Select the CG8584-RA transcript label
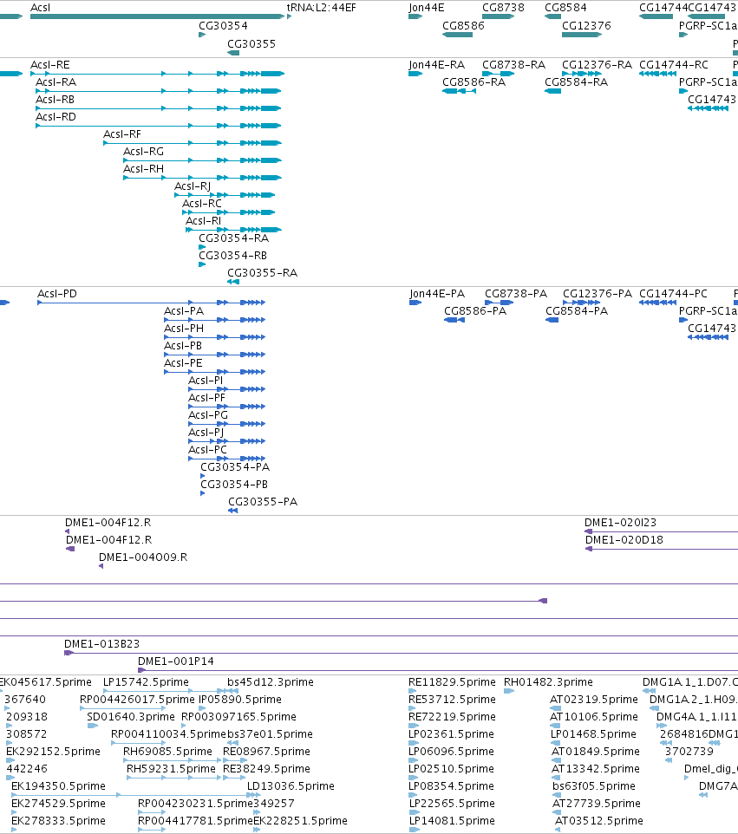 576,81
